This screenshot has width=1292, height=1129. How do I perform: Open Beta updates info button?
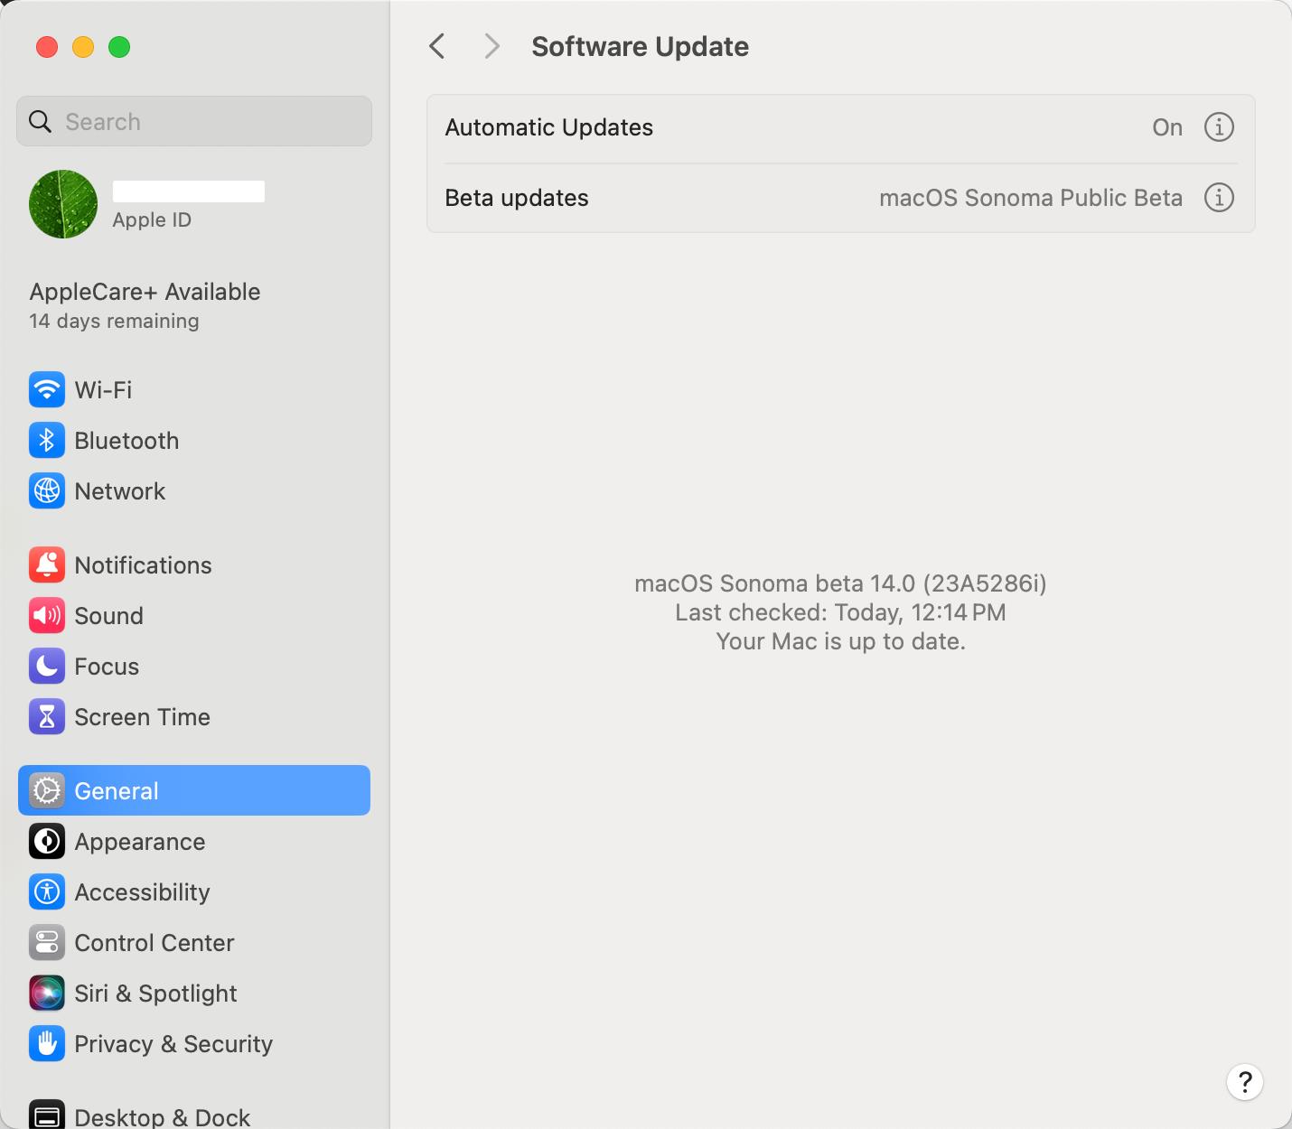pos(1219,198)
